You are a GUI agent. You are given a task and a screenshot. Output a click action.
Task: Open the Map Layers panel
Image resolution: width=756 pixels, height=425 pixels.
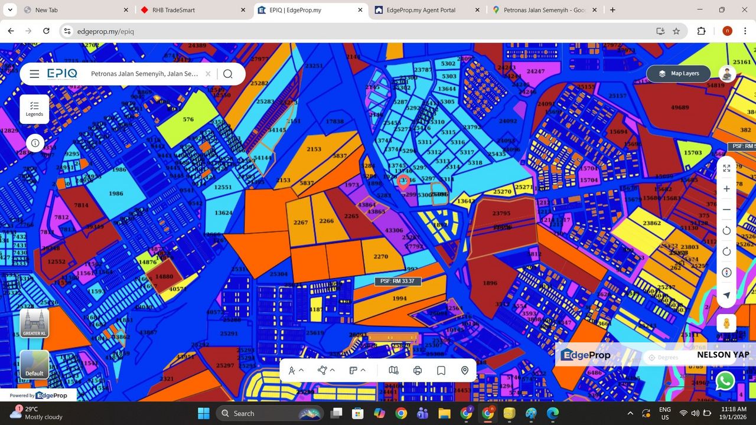point(678,73)
